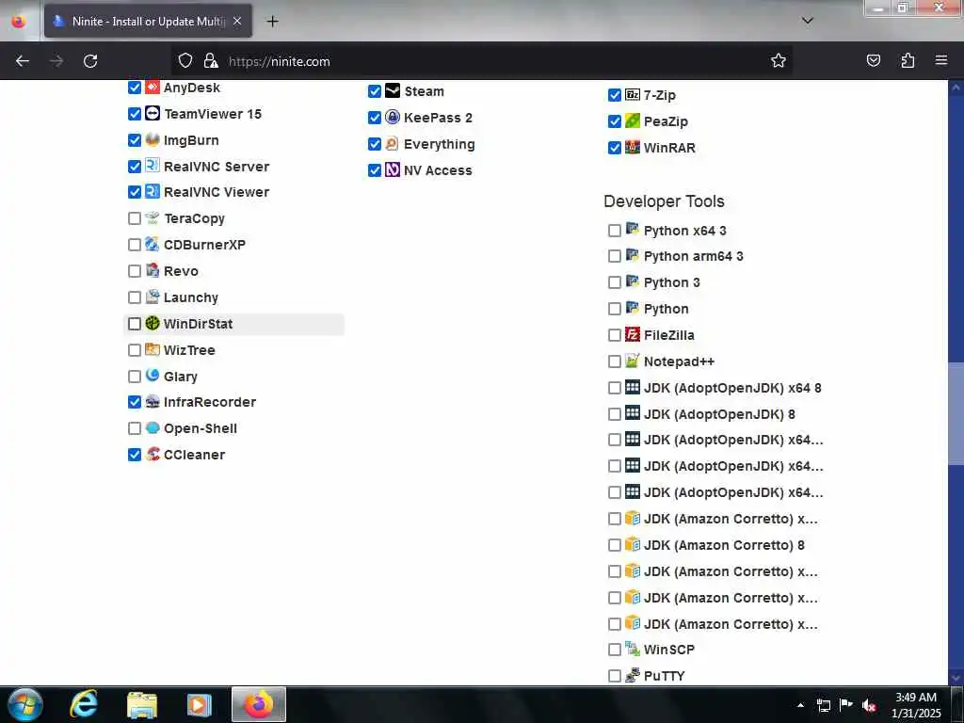Click the 7-Zip icon
Image resolution: width=964 pixels, height=723 pixels.
coord(633,95)
